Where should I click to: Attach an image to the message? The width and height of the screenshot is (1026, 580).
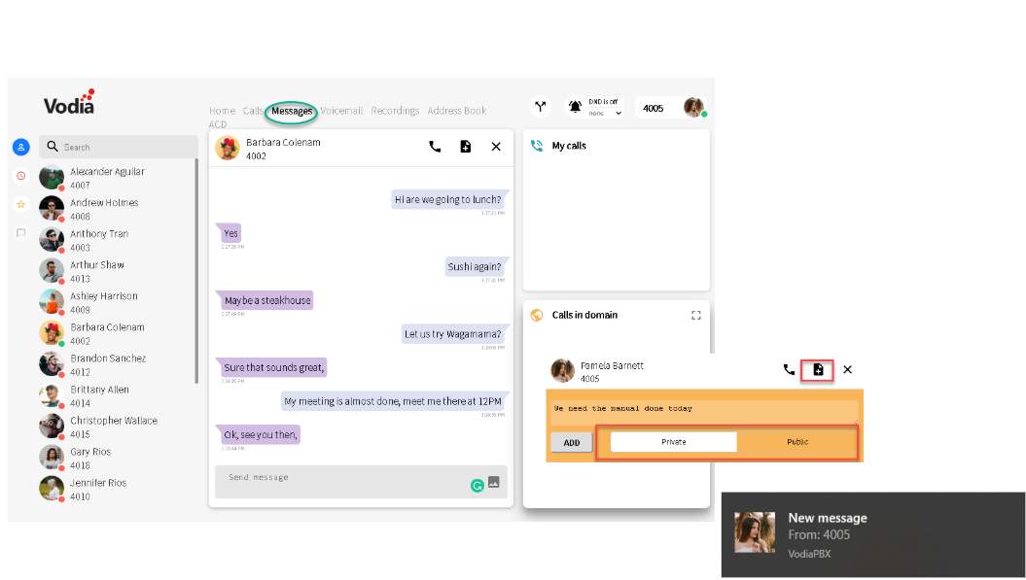(494, 483)
